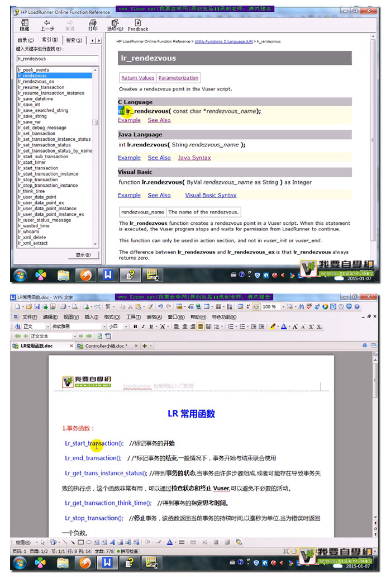Open the 插入(I) menu in WPS
391x577 pixels.
(92, 317)
